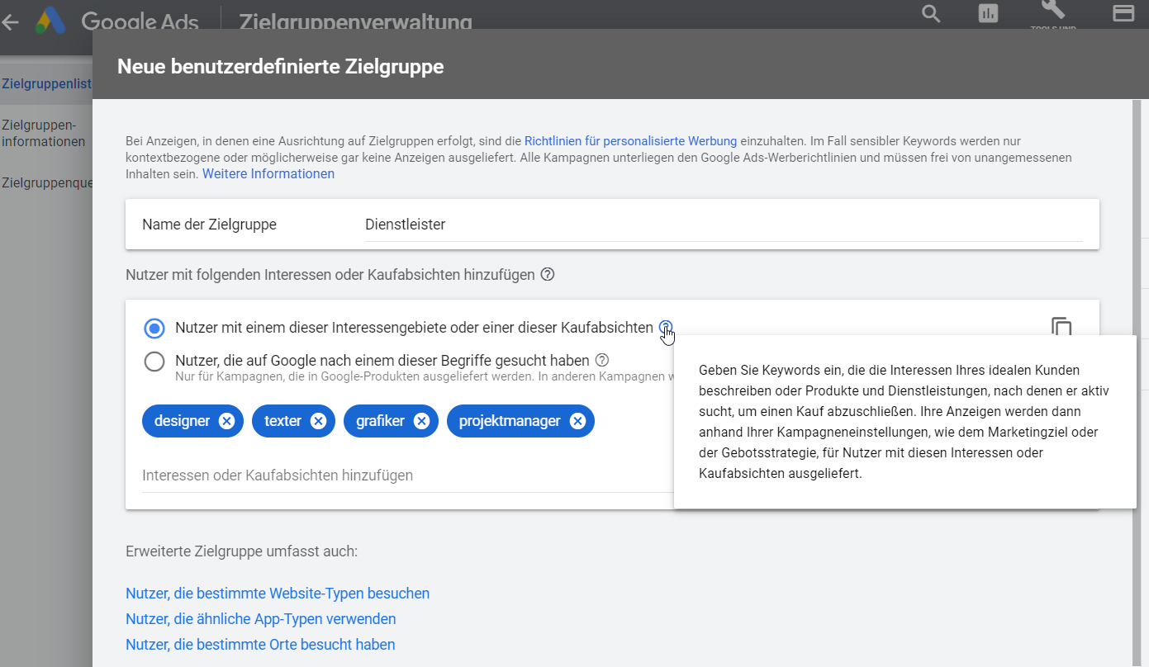The image size is (1149, 667).
Task: Expand 'Nutzer, die ähnliche App-Typen verwenden'
Action: [x=260, y=618]
